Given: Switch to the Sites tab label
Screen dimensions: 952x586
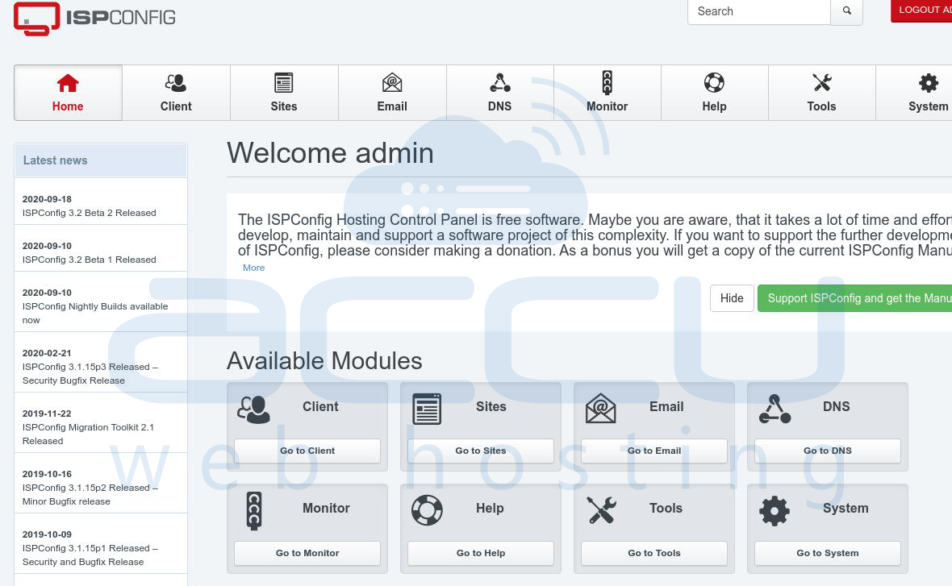Looking at the screenshot, I should tap(283, 106).
